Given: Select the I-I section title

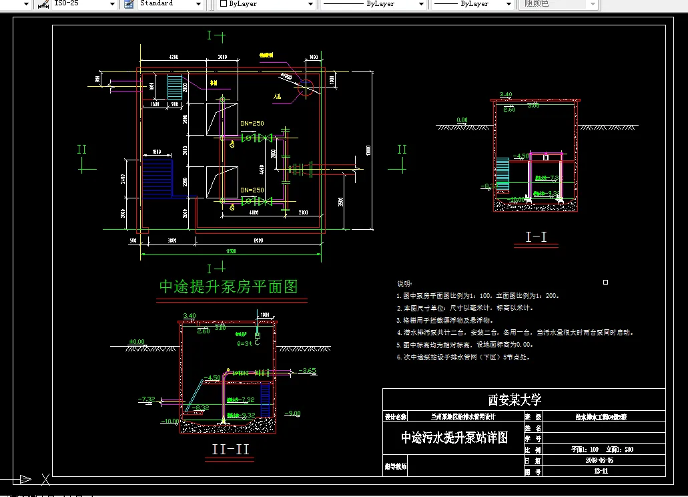Looking at the screenshot, I should pyautogui.click(x=536, y=237).
